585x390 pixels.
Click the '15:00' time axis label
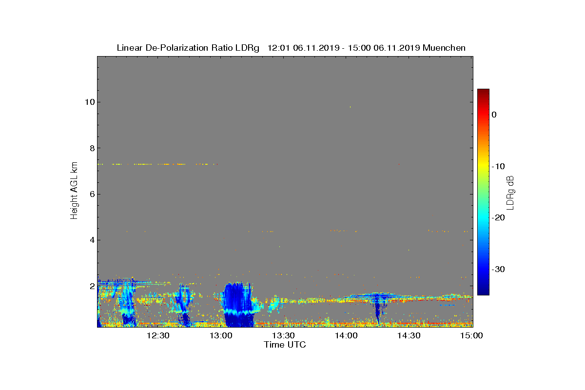click(x=471, y=335)
